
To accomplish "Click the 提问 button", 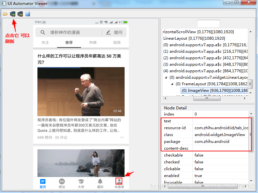I will tap(118, 32).
